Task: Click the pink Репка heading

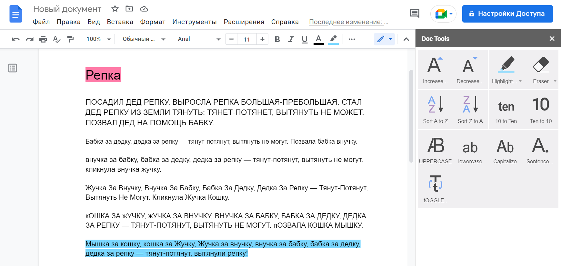Action: coord(103,75)
